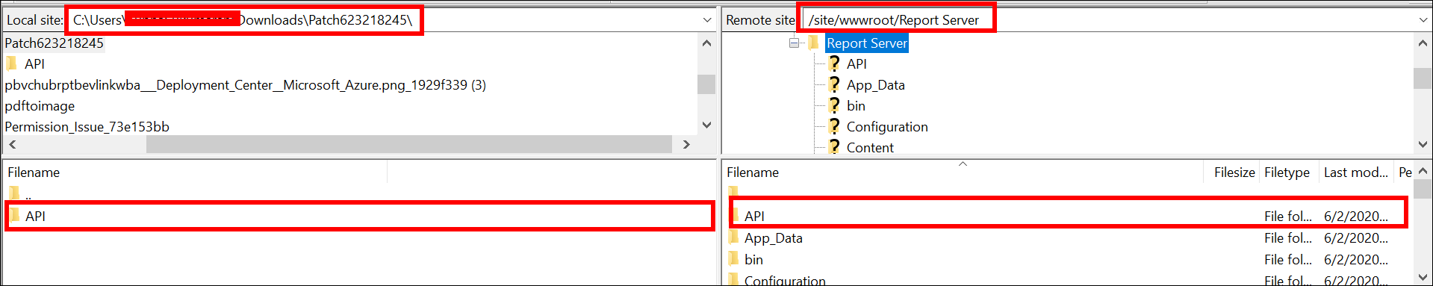Click the bin folder icon in remote file list
1433x286 pixels.
pos(733,259)
